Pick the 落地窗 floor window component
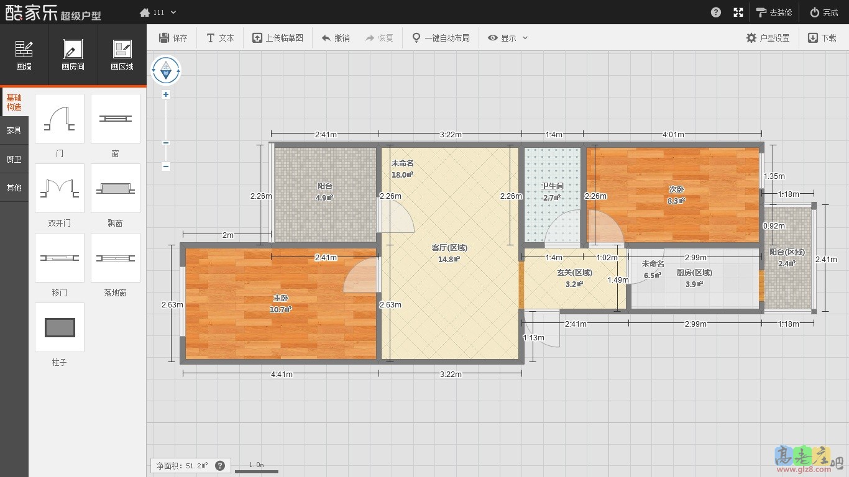The height and width of the screenshot is (477, 849). [115, 258]
